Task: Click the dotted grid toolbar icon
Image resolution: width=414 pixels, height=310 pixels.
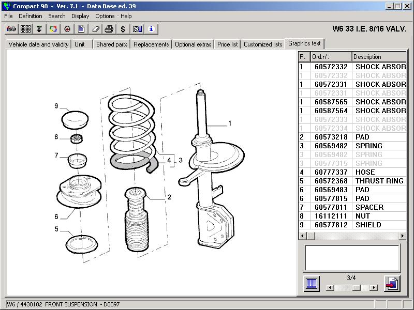Action: [x=25, y=29]
